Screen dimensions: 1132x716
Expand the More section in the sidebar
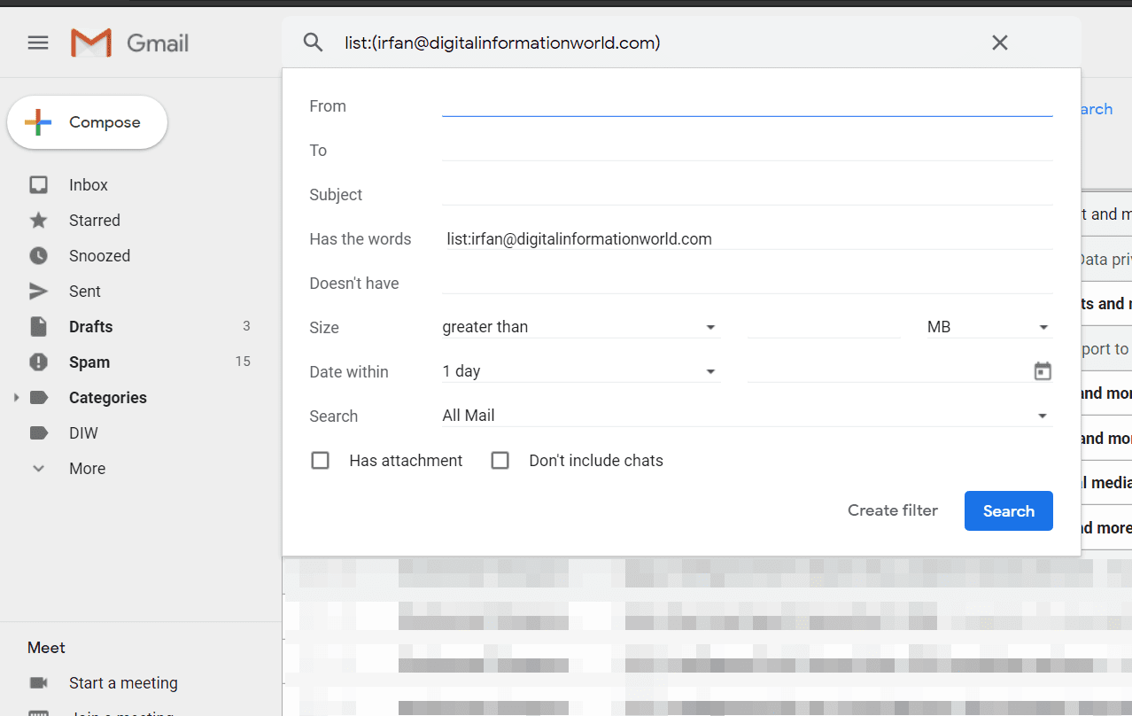(x=87, y=469)
